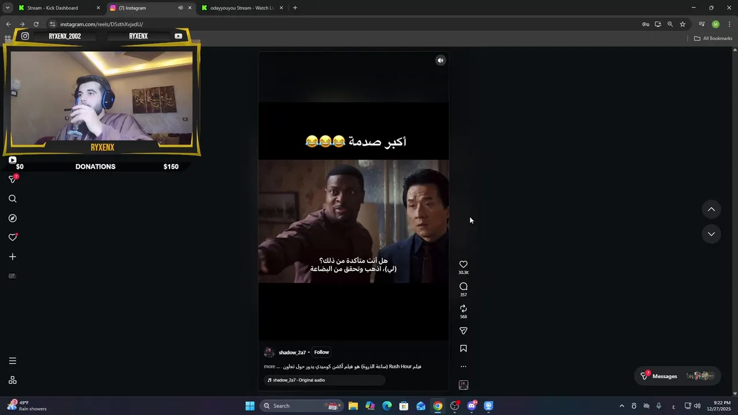Close the odayyouyou Stream tab

[x=281, y=8]
